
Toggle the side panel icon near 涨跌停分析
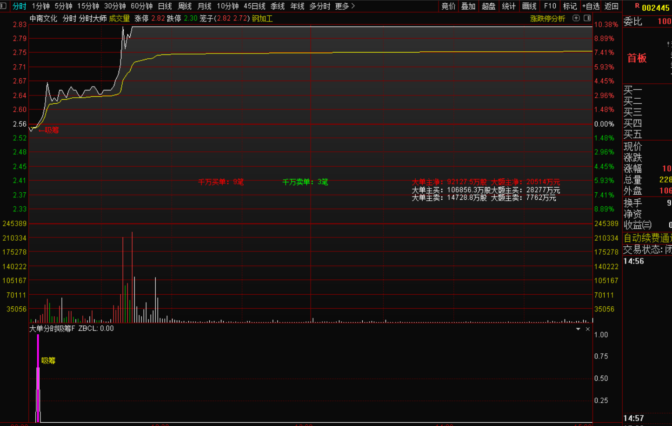(587, 18)
